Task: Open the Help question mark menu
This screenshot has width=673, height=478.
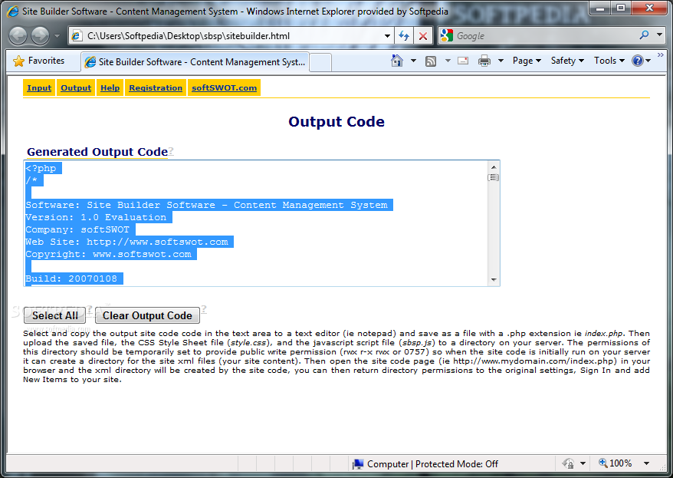Action: [642, 61]
